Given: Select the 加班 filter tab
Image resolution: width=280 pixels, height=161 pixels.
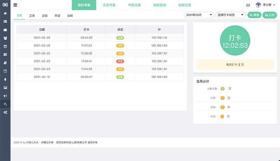Looking at the screenshot, I should coord(70,16).
